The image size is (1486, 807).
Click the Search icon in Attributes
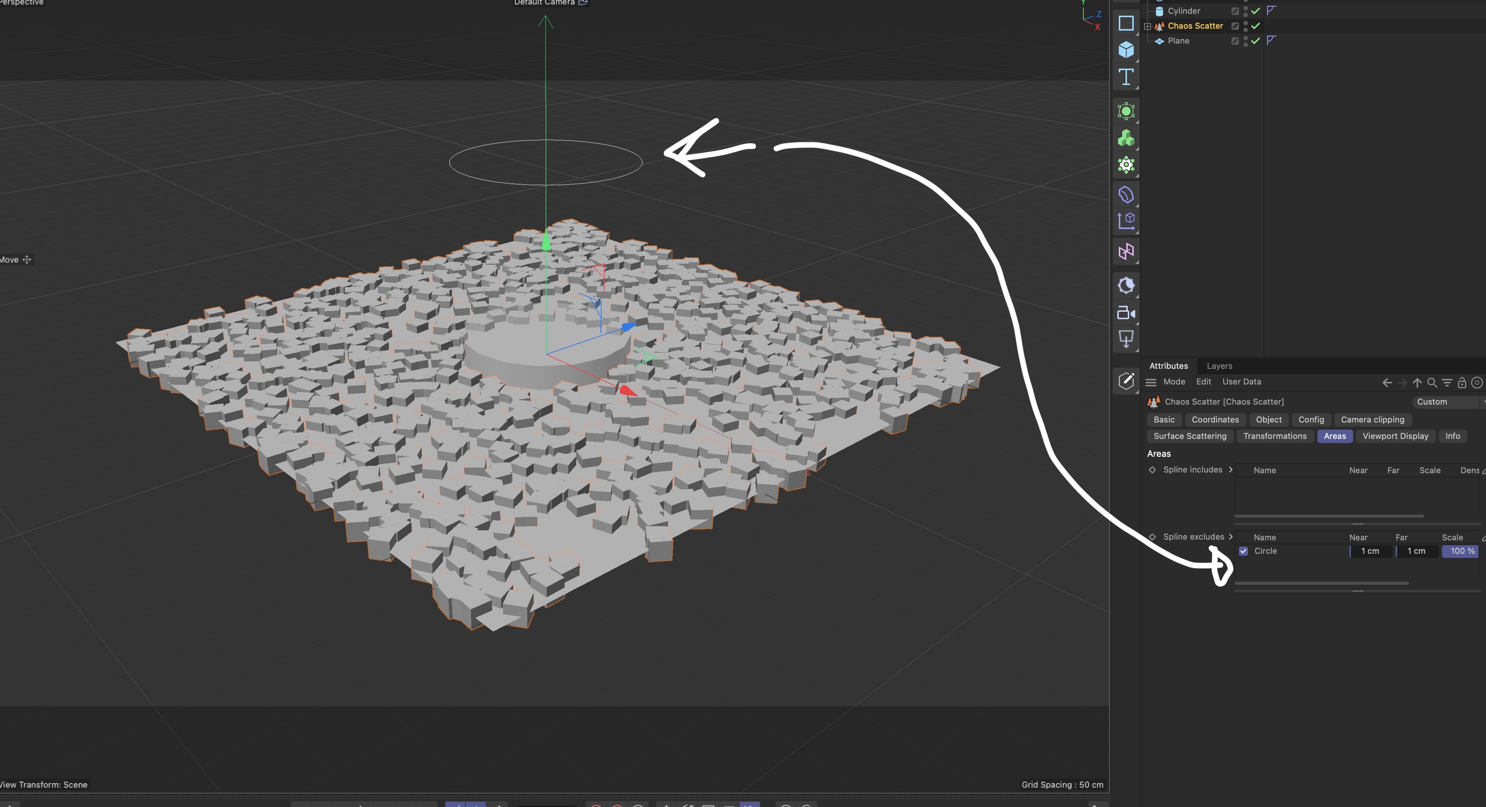click(1432, 382)
